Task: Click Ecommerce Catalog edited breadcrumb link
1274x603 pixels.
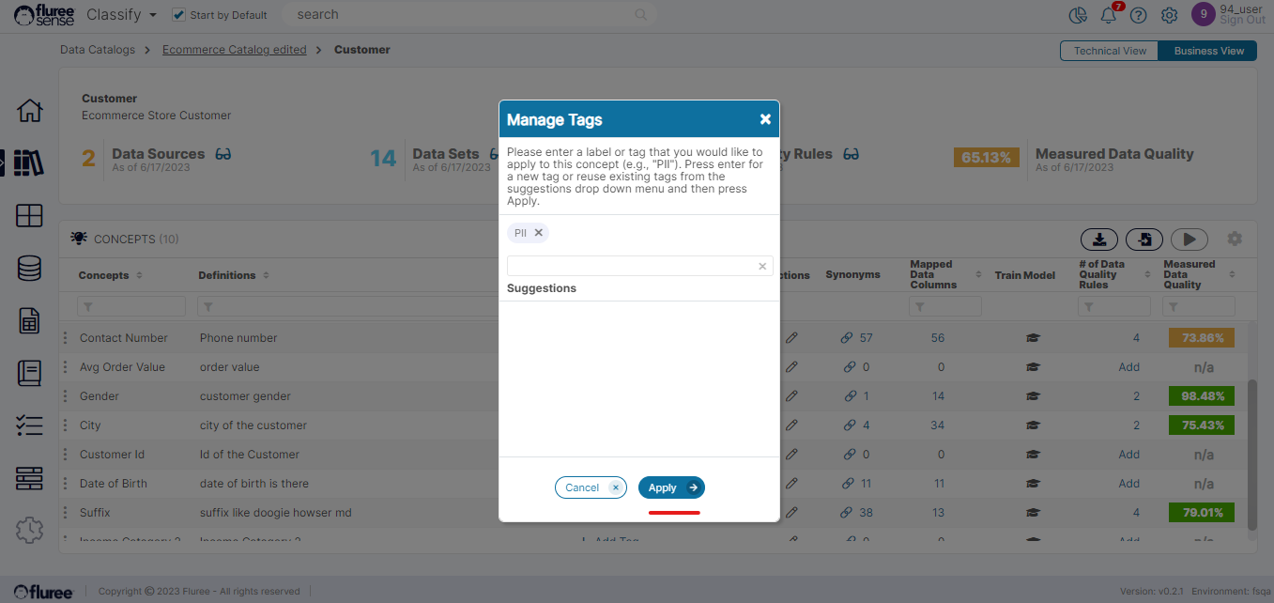Action: click(x=234, y=50)
